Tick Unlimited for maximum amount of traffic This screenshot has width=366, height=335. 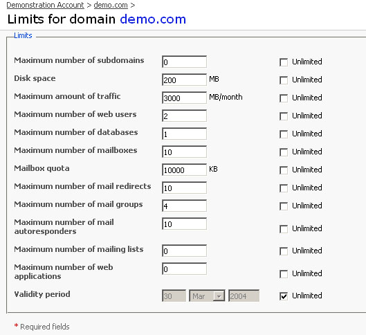(284, 98)
